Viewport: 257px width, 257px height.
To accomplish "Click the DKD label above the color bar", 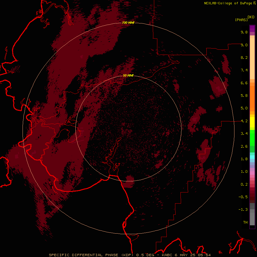I will click(x=251, y=17).
